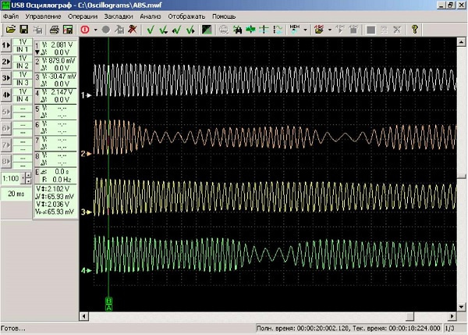The image size is (468, 335).
Task: Toggle channel 4 button in left panel
Action: pos(6,95)
